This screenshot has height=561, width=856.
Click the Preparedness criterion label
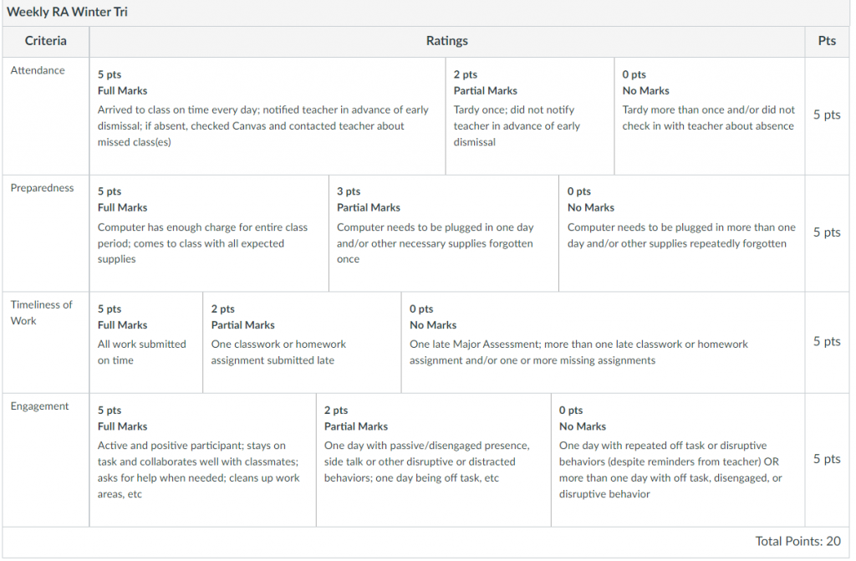click(42, 188)
